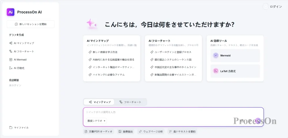288x138 pixels.
Task: Click the ログイン link
Action: click(276, 7)
